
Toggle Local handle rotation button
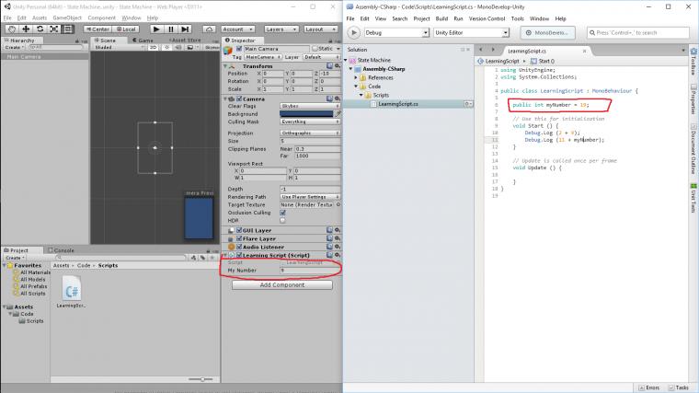click(126, 29)
